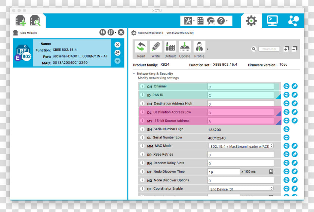Screen dimensions: 314x212
Task: Collapse the Networking & Security section
Action: tap(134, 74)
